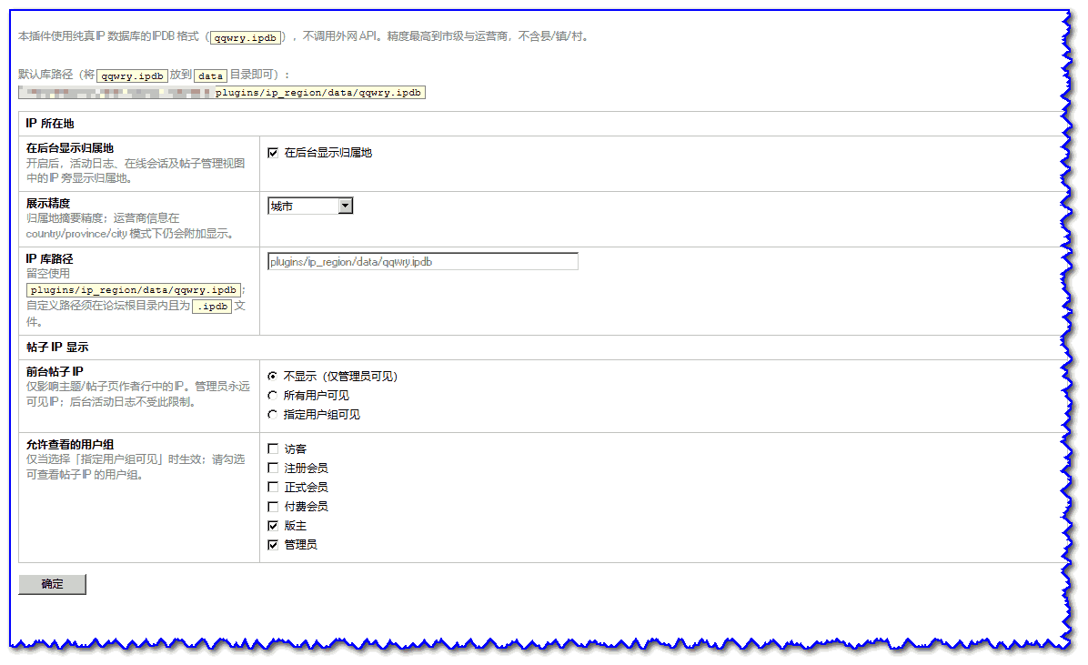Open the 展示精度 dropdown showing 城市
The image size is (1088, 665).
(310, 207)
